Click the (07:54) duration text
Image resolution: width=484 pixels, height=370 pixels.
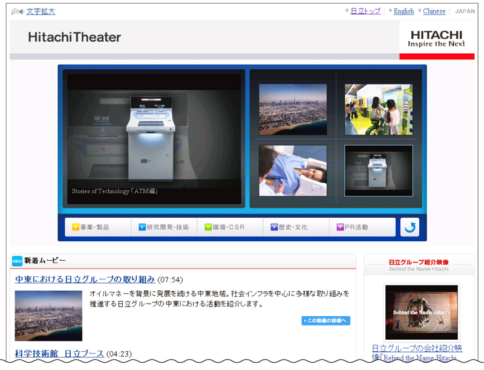coord(170,280)
